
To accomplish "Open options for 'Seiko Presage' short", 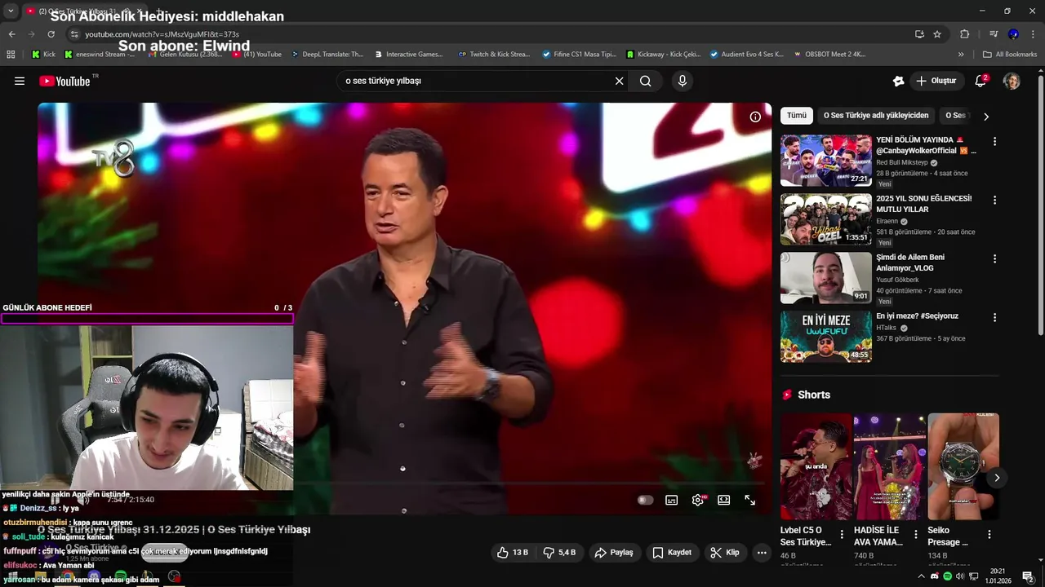I will (x=989, y=535).
